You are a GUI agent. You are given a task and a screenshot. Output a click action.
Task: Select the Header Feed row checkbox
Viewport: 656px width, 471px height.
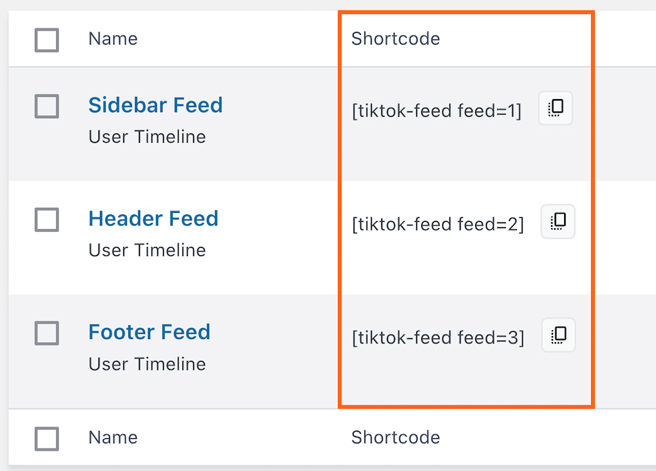pos(47,219)
